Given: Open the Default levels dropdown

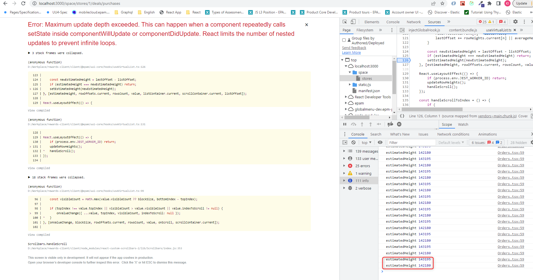Looking at the screenshot, I should click(451, 142).
